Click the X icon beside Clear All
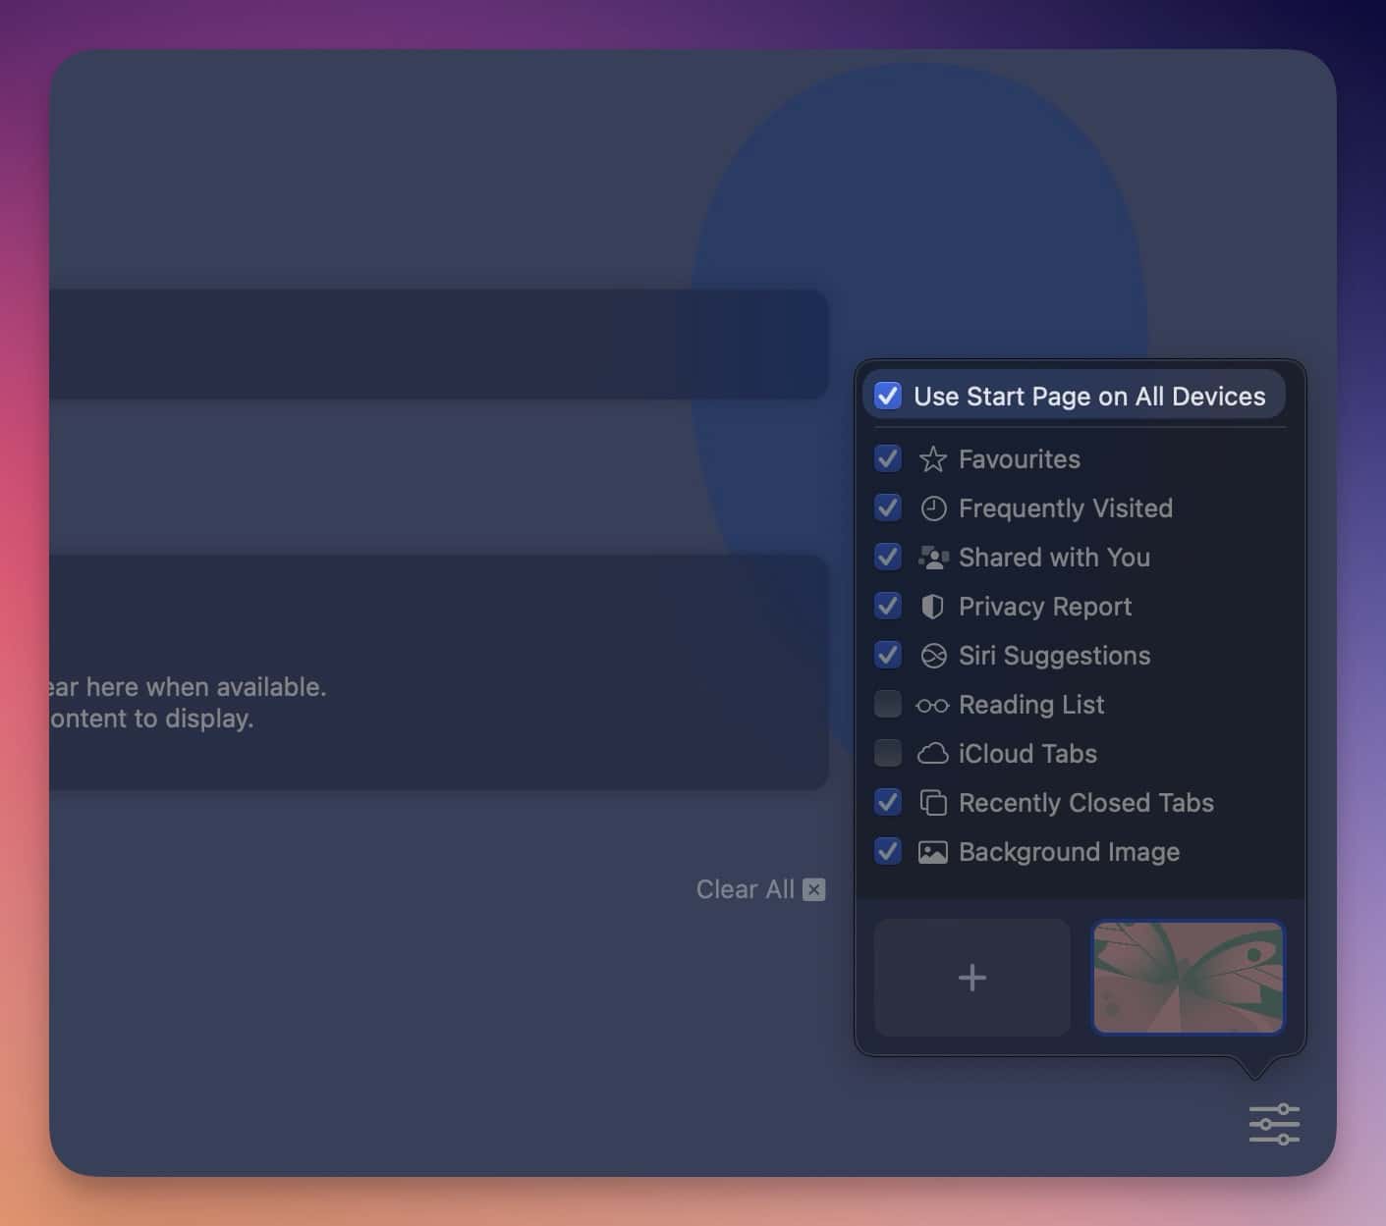1386x1226 pixels. pos(813,888)
